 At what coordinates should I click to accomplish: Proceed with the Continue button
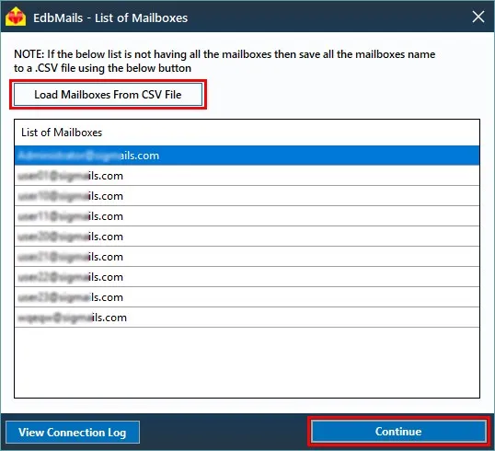coord(398,432)
